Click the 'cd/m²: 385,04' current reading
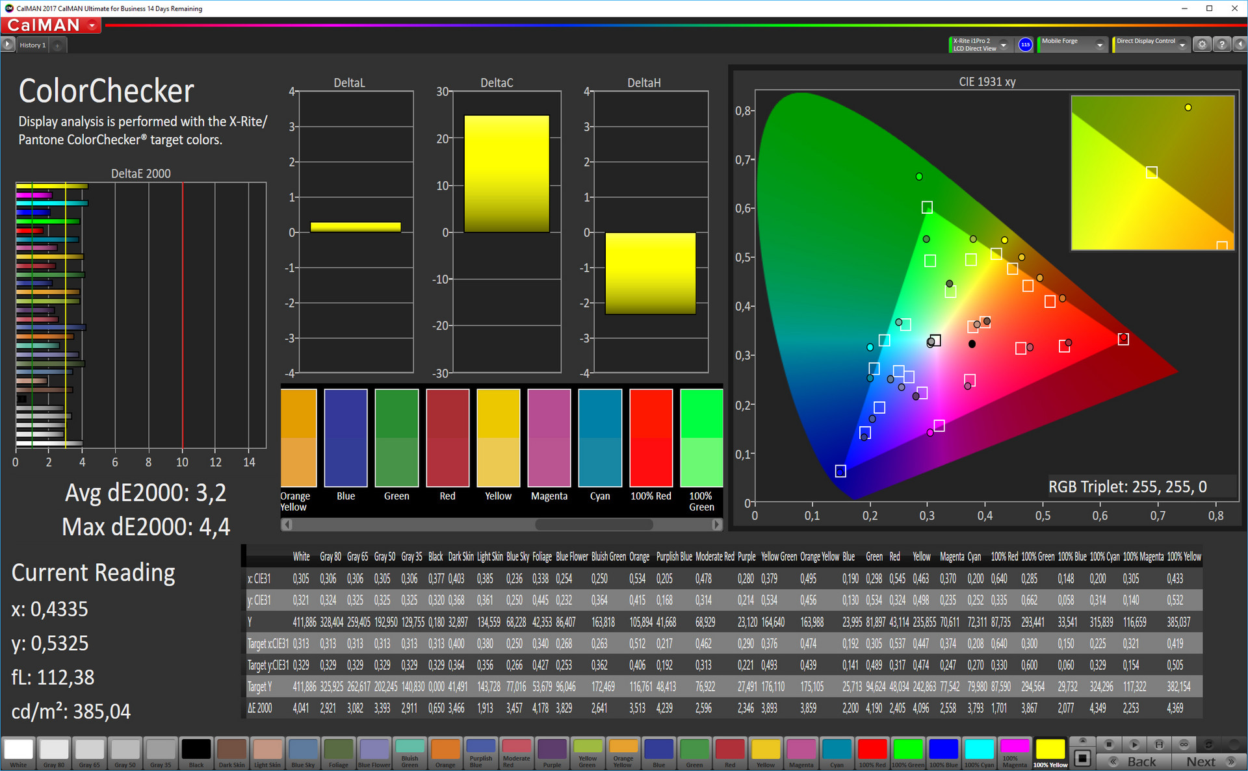The width and height of the screenshot is (1248, 771). point(71,711)
